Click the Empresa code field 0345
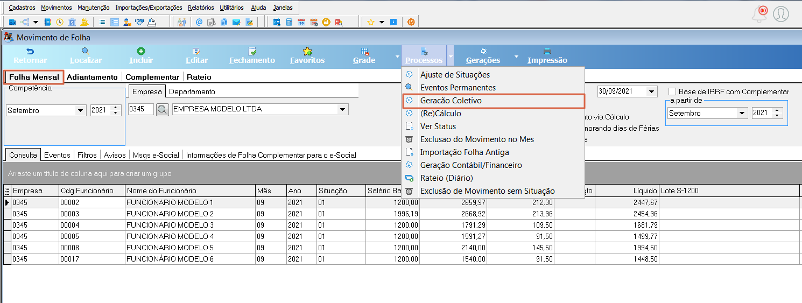 coord(141,110)
